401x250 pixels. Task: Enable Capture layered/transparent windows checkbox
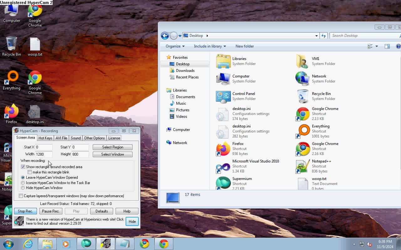[21, 196]
